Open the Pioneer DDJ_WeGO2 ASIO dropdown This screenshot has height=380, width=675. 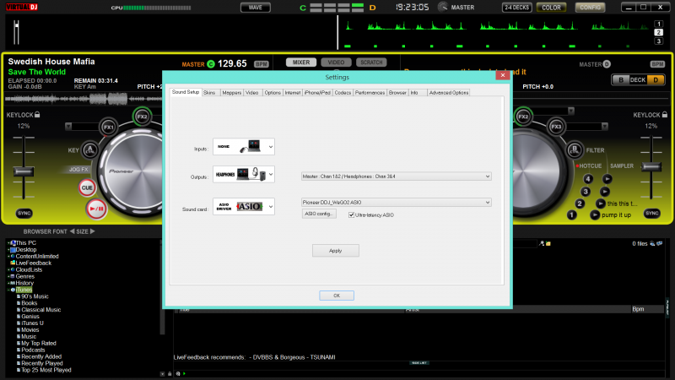(x=396, y=202)
